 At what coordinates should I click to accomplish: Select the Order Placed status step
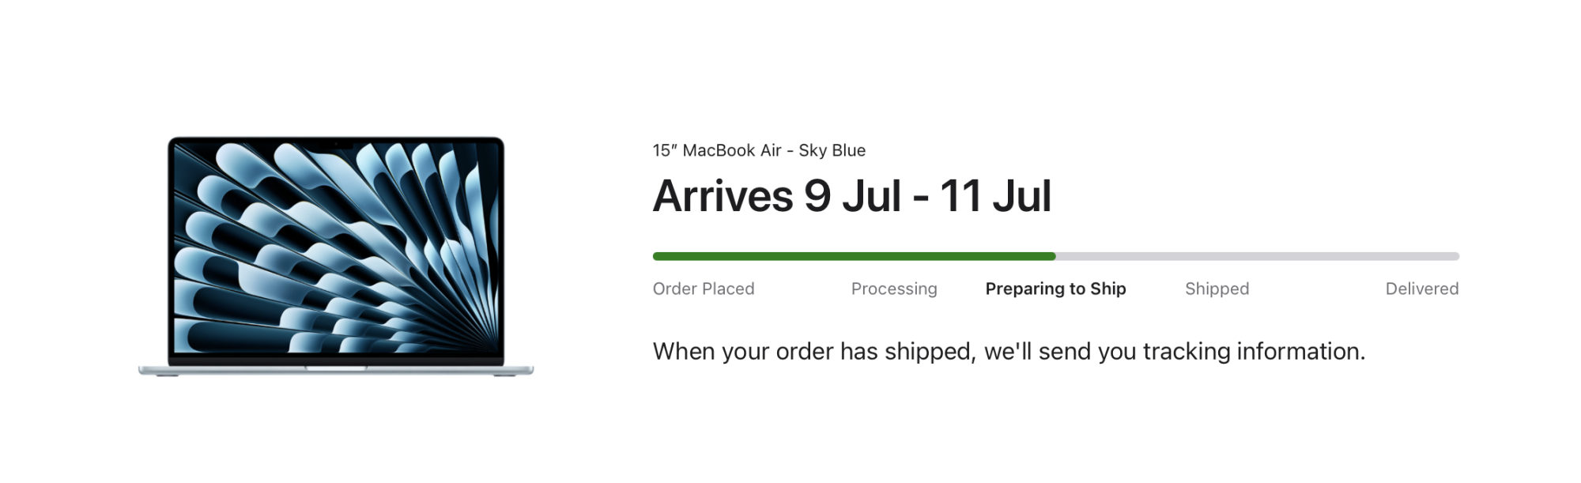click(703, 289)
